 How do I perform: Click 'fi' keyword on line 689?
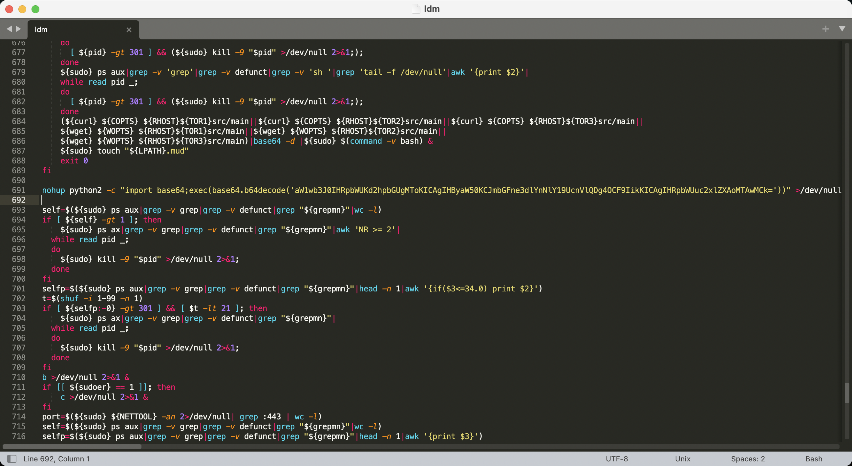point(47,171)
